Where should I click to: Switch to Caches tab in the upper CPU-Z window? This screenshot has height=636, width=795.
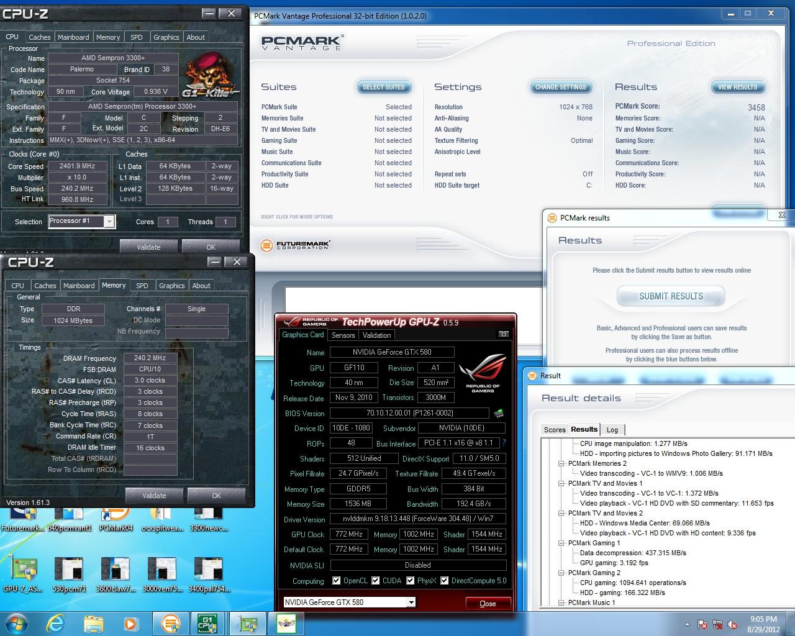[40, 37]
